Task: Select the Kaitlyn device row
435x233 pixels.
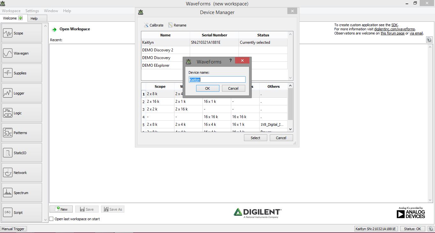Action: 214,42
